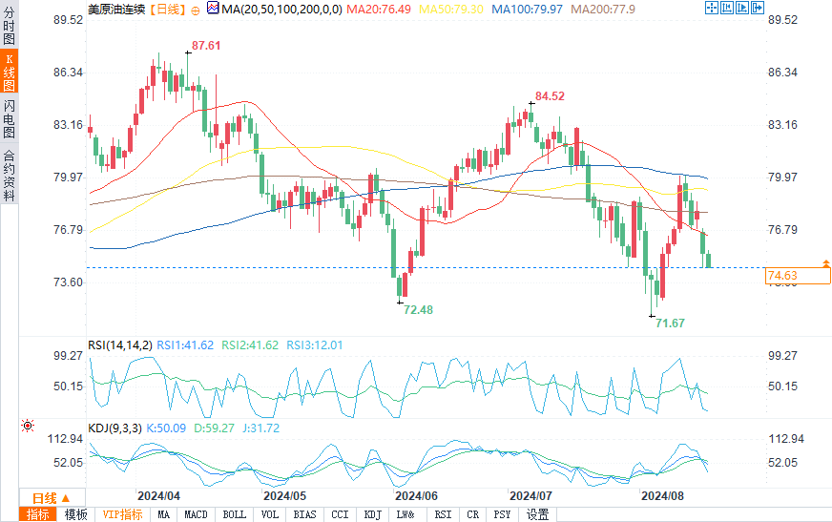Image resolution: width=832 pixels, height=522 pixels.
Task: Click the 2024/06 date axis label
Action: pos(417,496)
